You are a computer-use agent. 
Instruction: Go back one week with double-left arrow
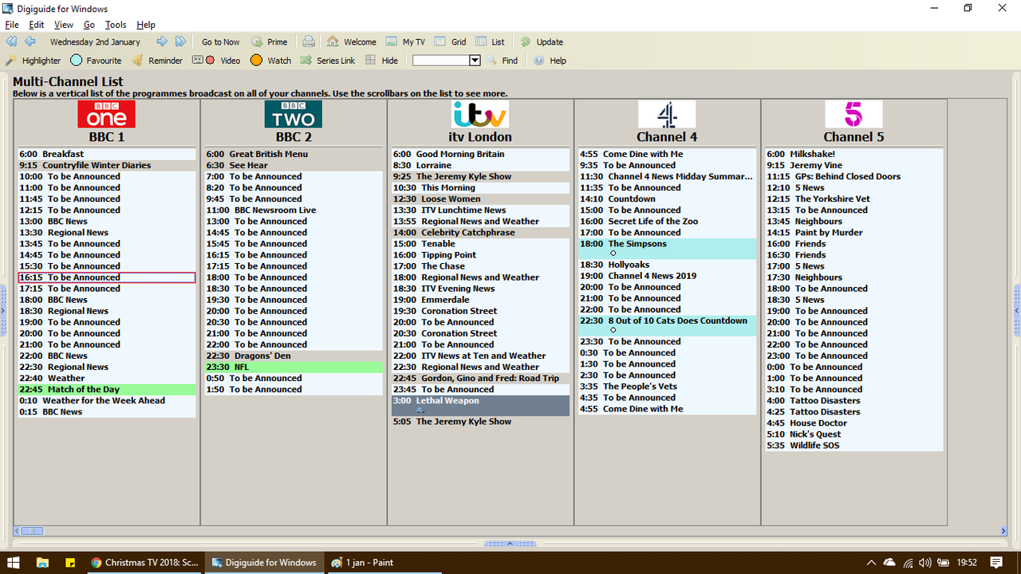(x=11, y=41)
